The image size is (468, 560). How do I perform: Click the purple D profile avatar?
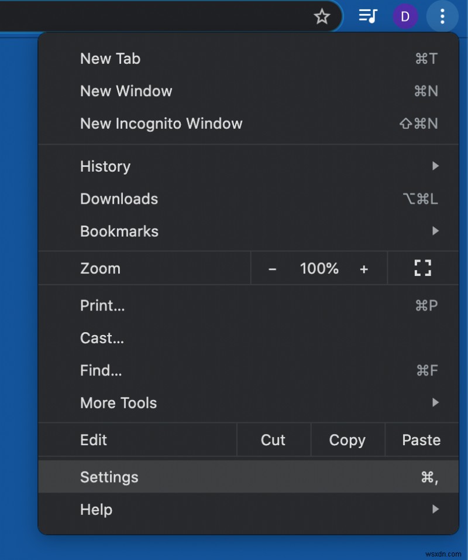tap(405, 16)
